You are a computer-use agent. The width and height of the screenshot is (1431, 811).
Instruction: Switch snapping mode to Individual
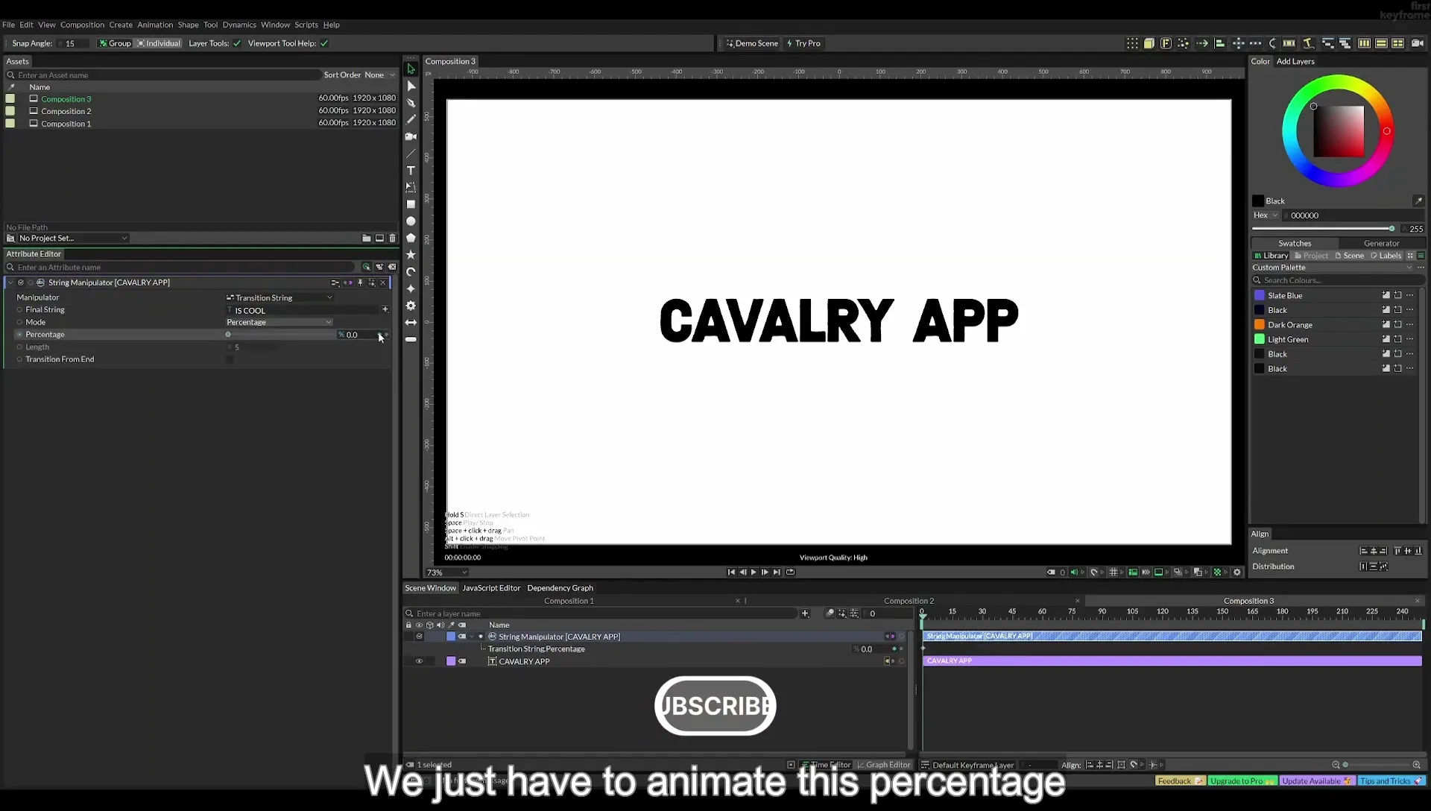[159, 43]
